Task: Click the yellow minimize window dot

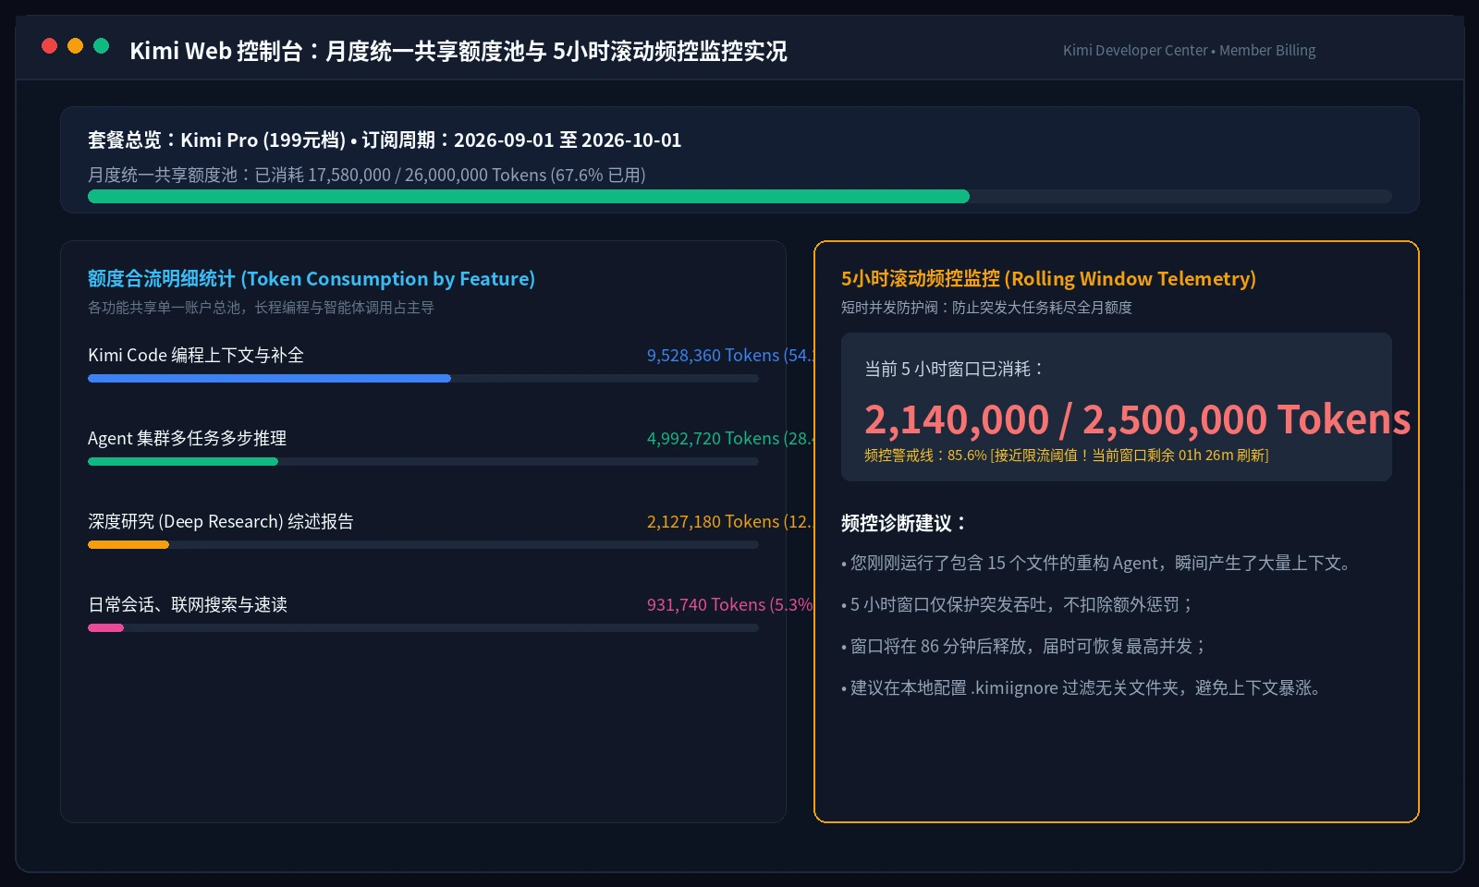Action: (x=76, y=46)
